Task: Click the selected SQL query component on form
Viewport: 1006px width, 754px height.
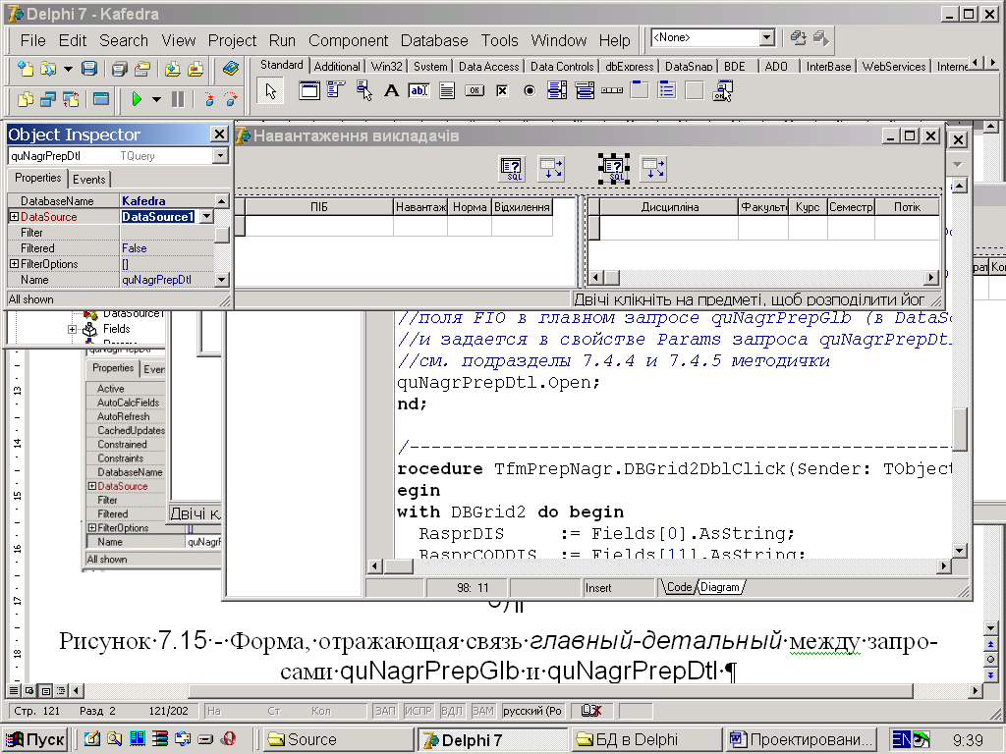Action: pyautogui.click(x=614, y=169)
